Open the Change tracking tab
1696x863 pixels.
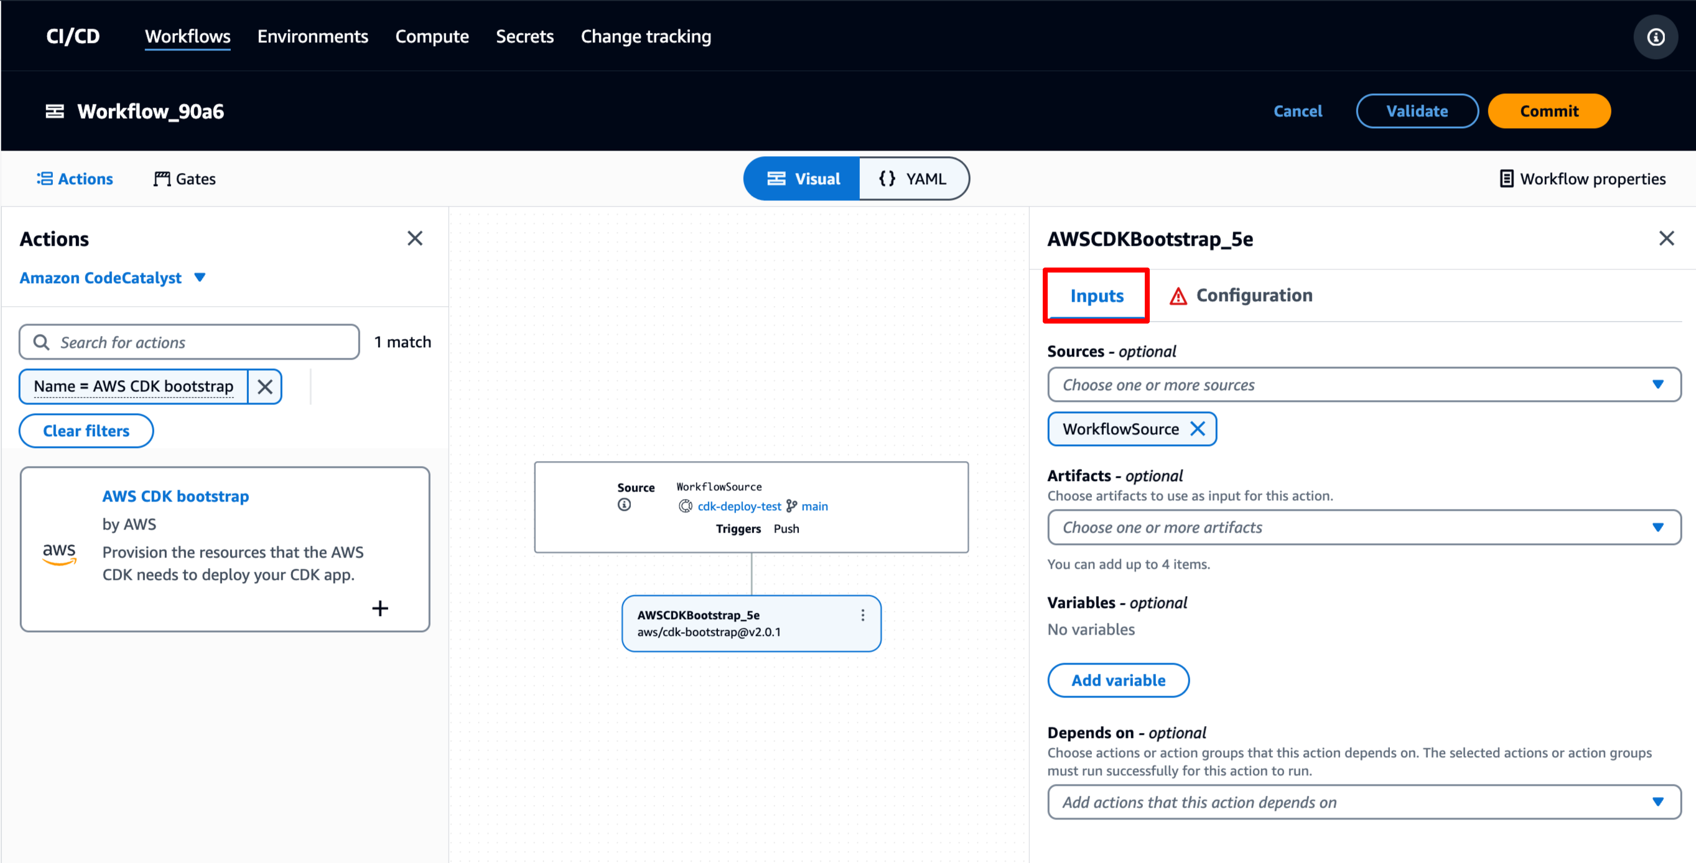point(645,37)
